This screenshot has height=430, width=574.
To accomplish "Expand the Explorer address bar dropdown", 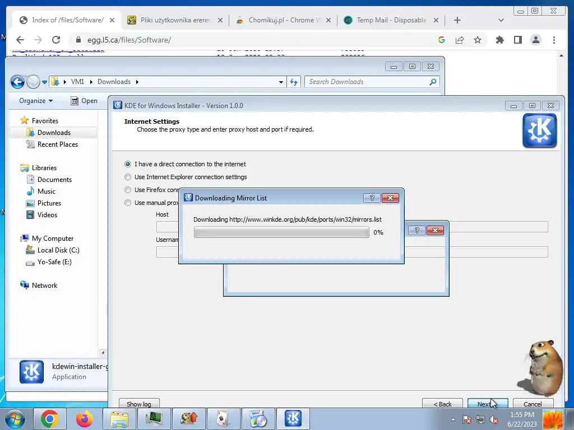I will [x=281, y=82].
